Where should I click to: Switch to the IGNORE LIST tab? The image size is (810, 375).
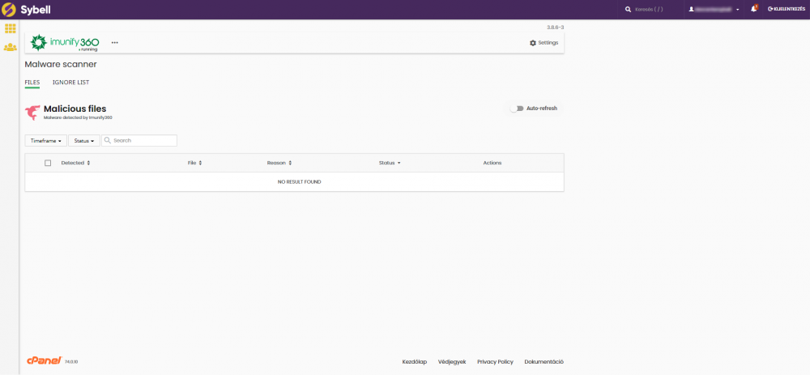point(70,83)
